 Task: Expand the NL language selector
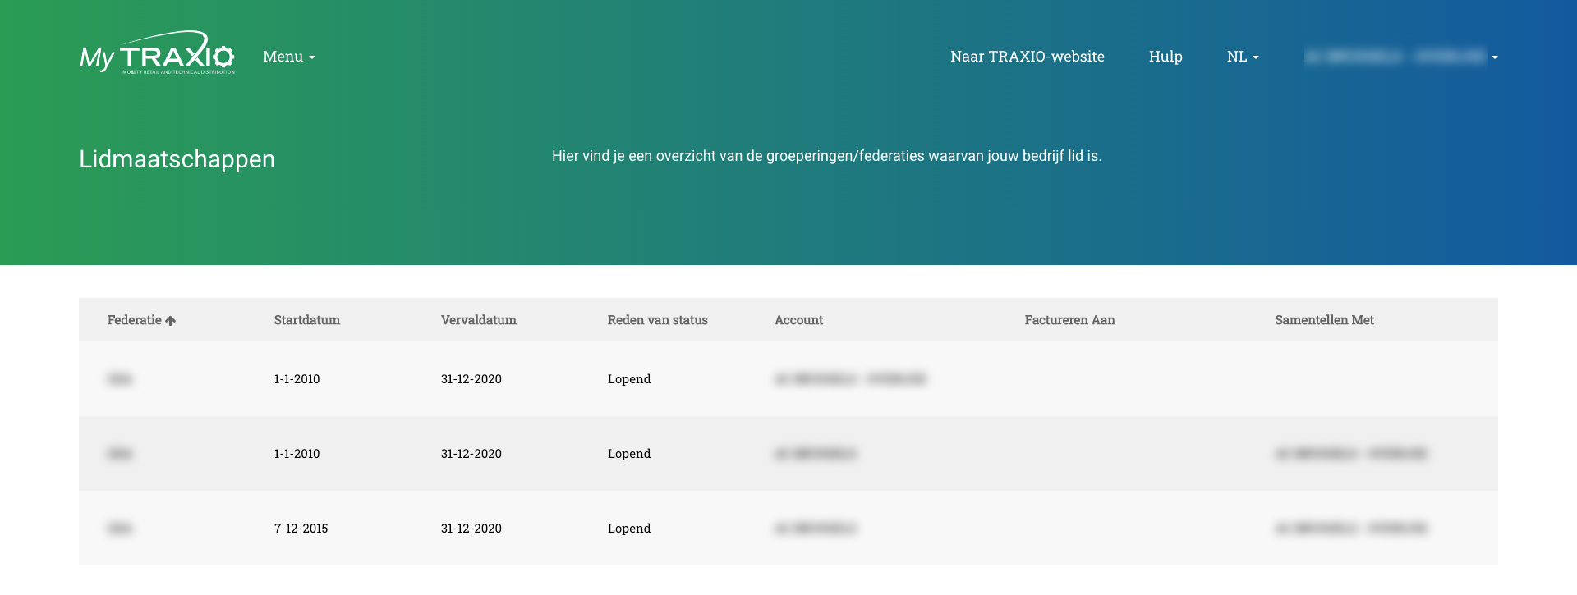(x=1242, y=57)
